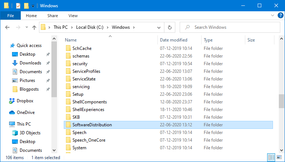Open the address bar history dropdown
The image size is (285, 162).
click(x=159, y=27)
